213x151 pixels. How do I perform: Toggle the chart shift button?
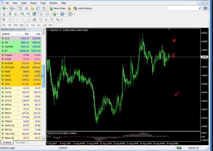click(x=48, y=14)
